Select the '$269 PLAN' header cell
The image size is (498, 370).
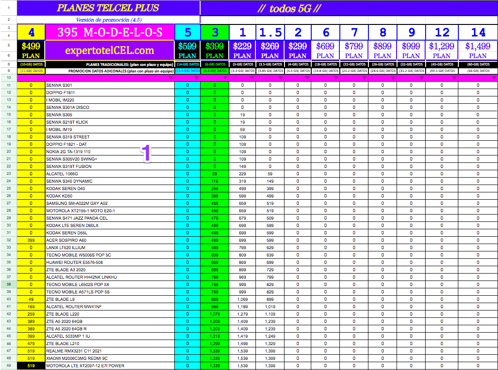click(x=270, y=50)
